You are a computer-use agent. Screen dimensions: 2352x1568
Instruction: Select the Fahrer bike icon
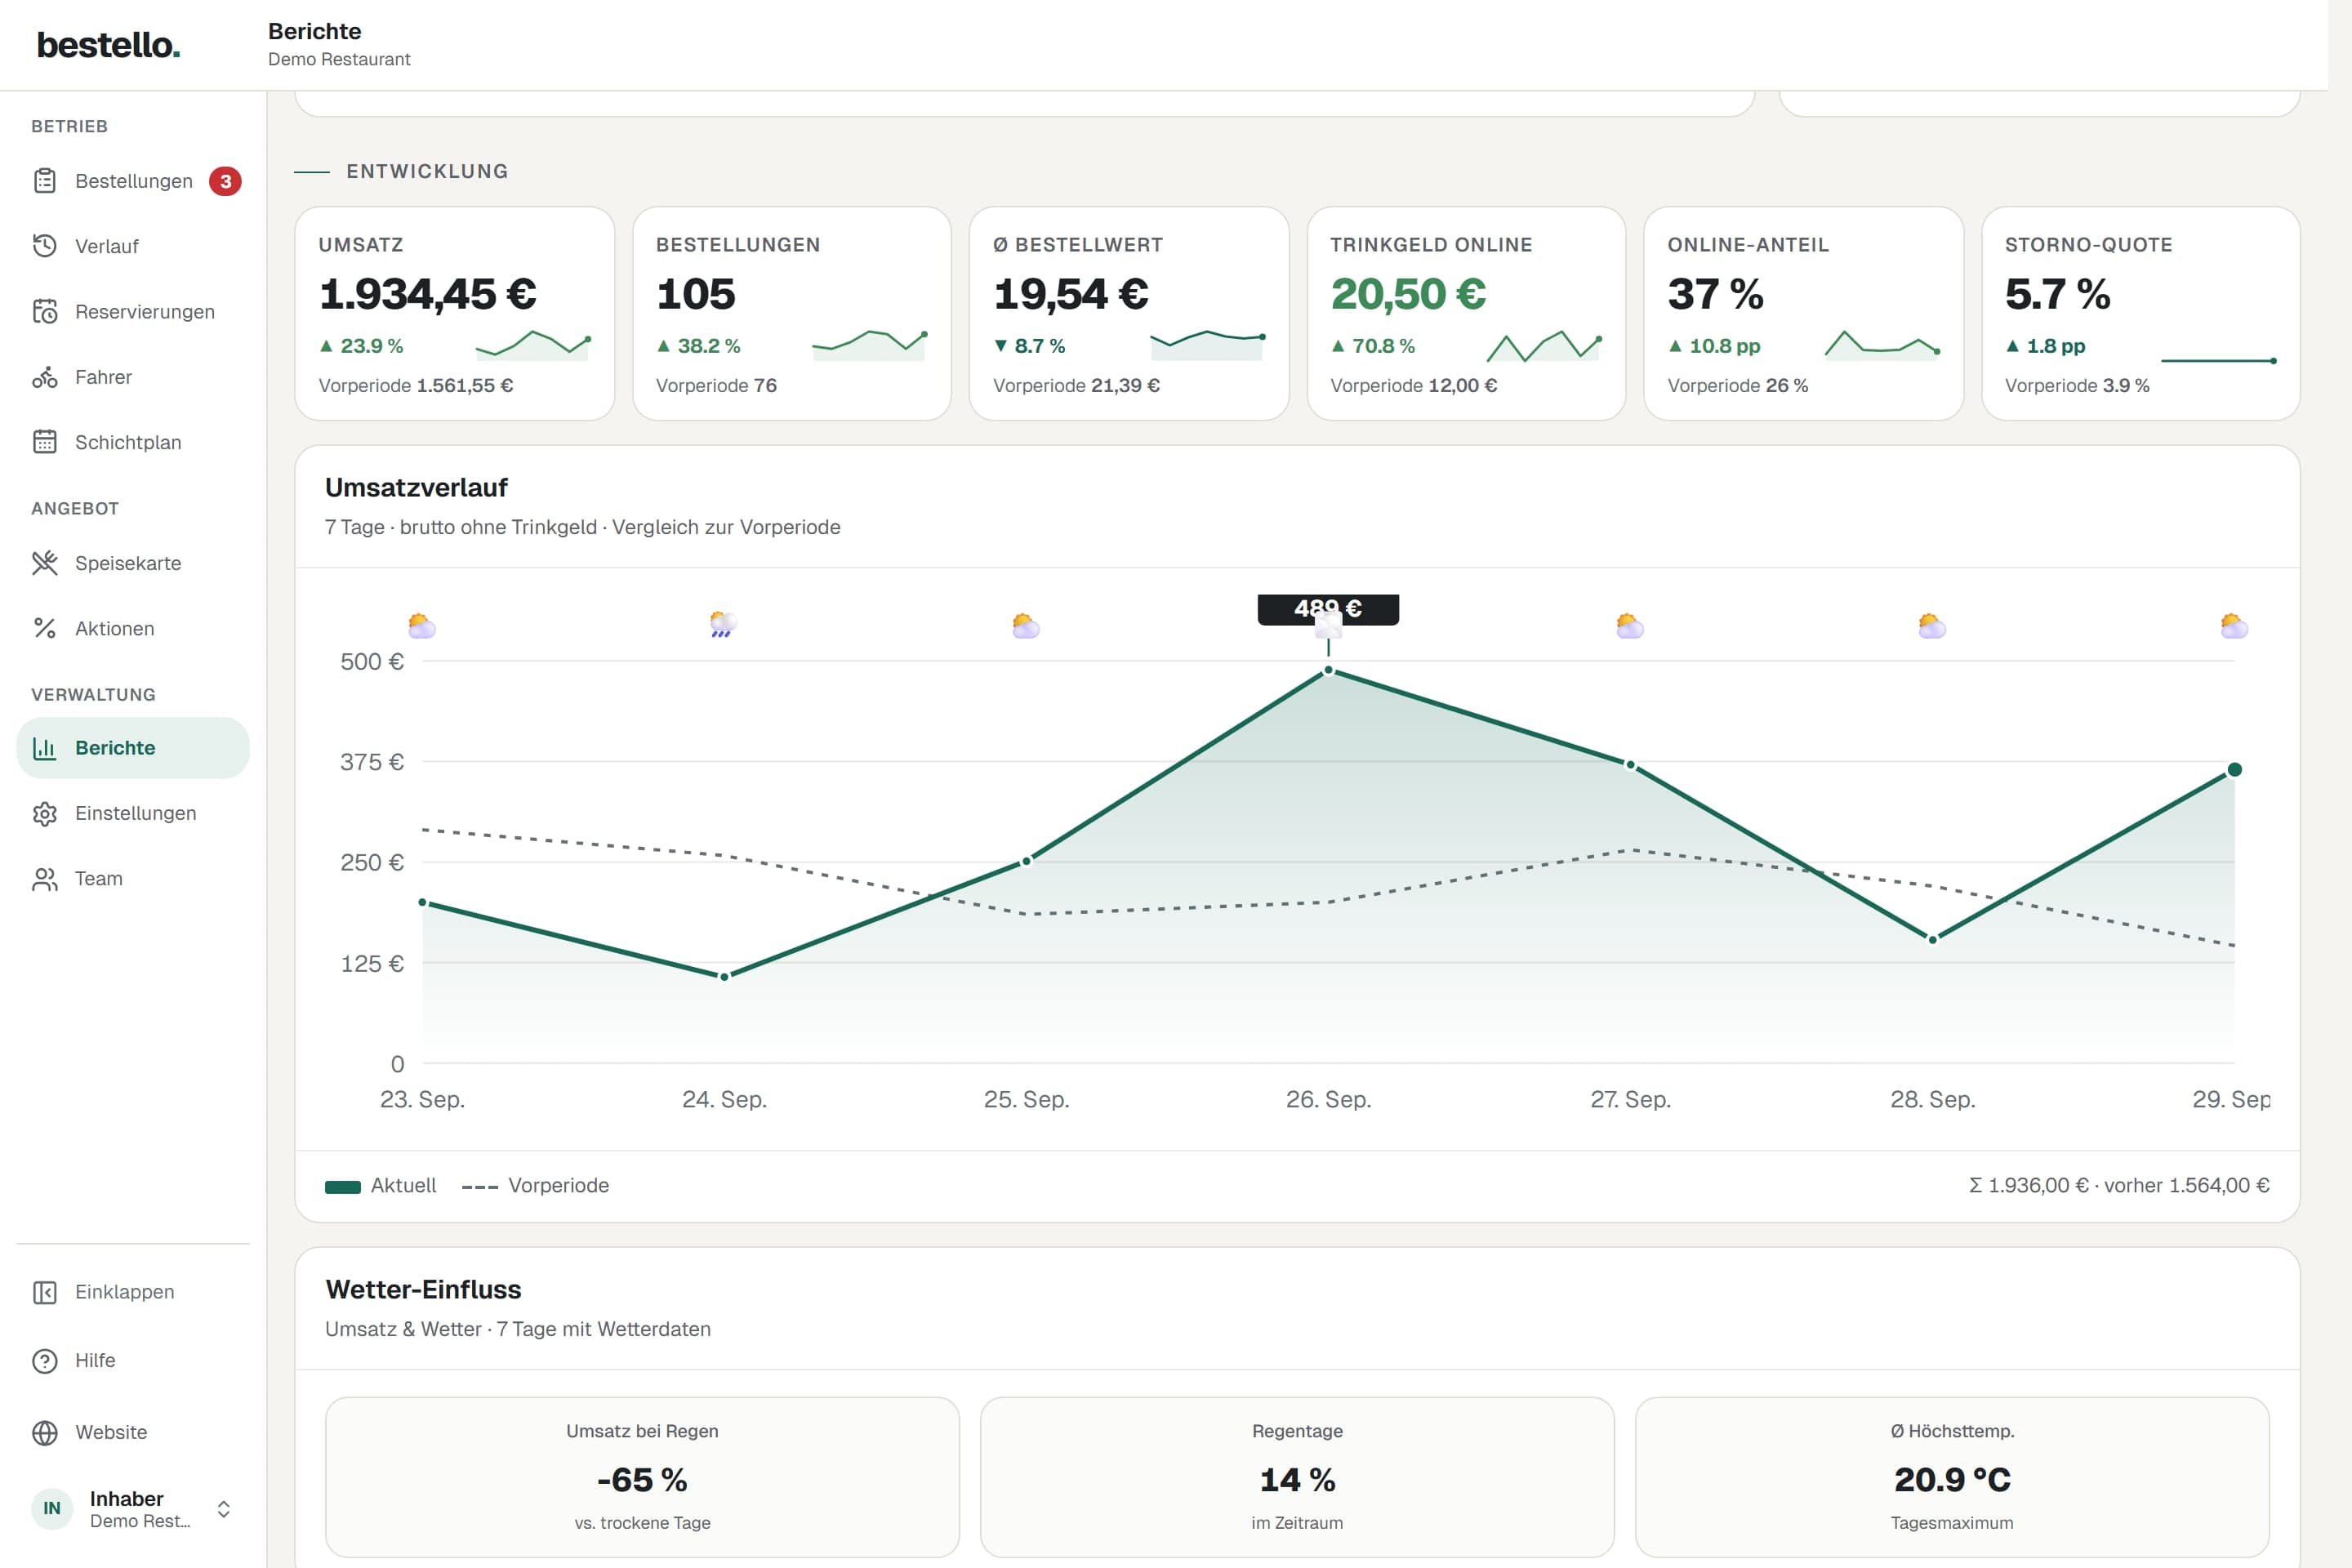tap(45, 377)
